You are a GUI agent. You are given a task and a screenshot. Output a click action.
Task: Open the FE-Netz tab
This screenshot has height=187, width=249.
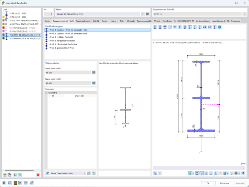coord(157,21)
